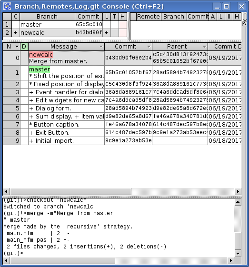Click the green master label in the log
Image resolution: width=249 pixels, height=267 pixels.
40,69
